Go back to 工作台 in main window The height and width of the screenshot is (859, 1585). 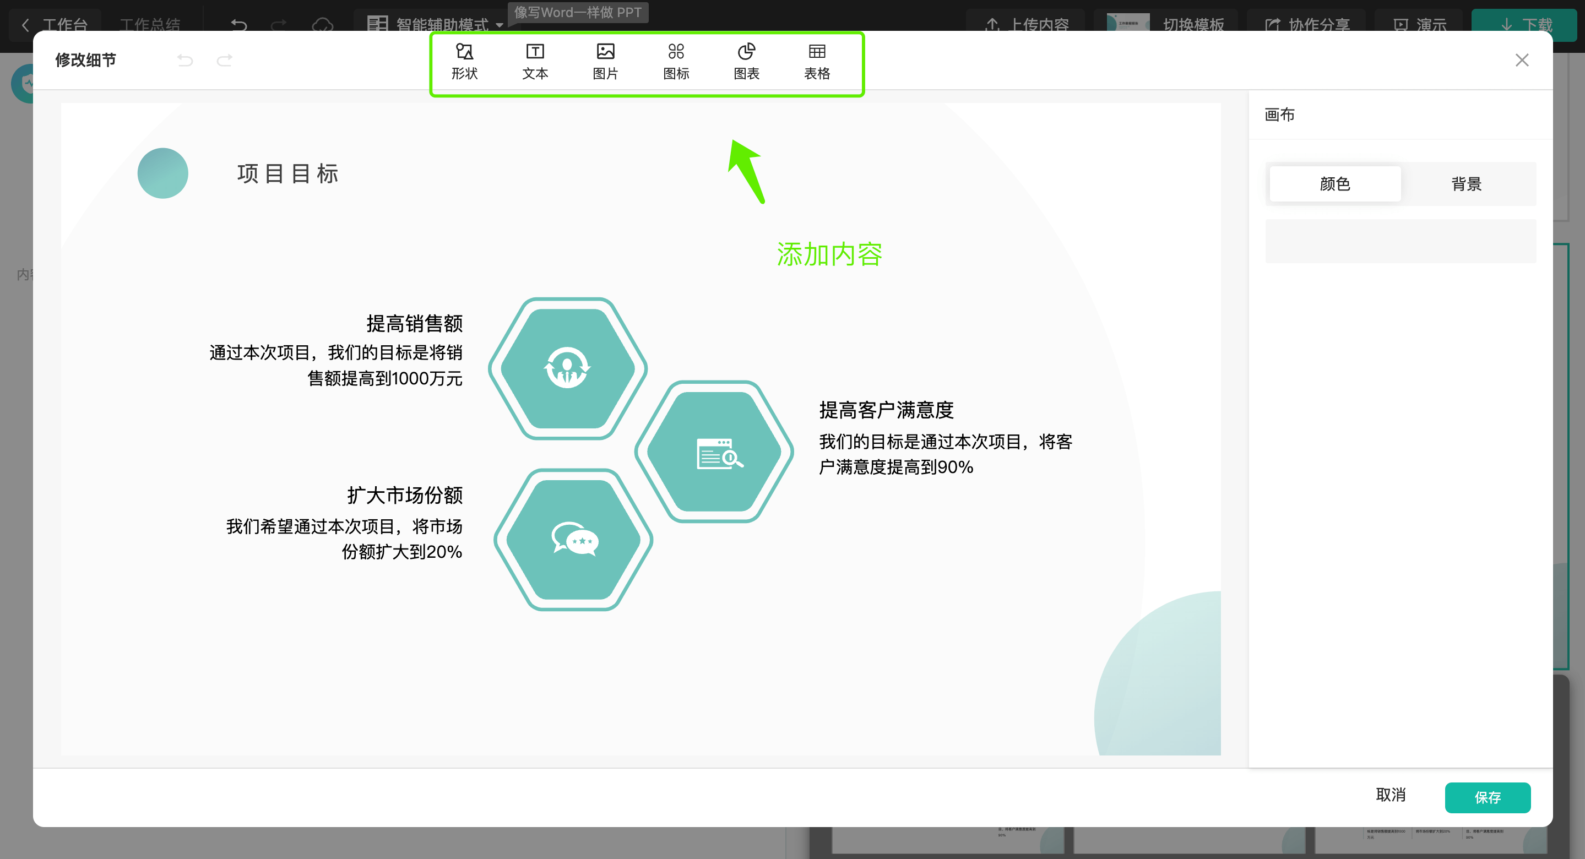56,25
